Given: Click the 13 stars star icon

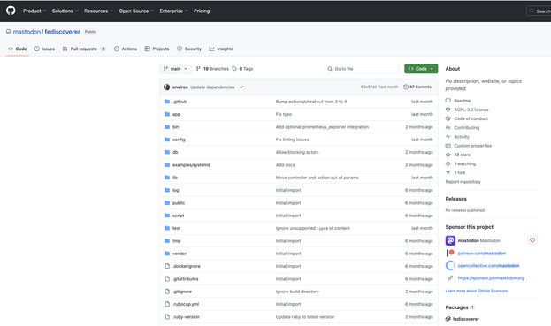Looking at the screenshot, I should [x=448, y=155].
